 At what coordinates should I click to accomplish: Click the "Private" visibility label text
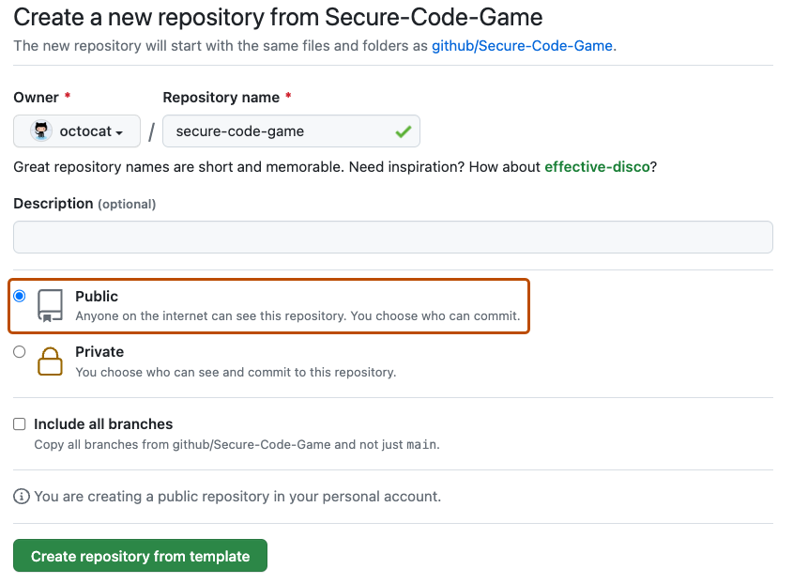click(x=99, y=352)
